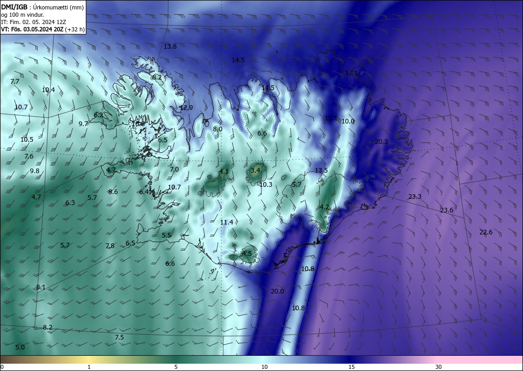Click the 4.5 value label on the map

click(247, 254)
